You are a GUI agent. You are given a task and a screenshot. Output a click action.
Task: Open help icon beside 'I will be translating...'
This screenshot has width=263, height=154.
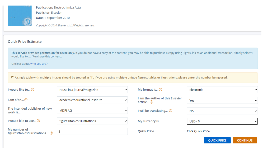pos(171,111)
